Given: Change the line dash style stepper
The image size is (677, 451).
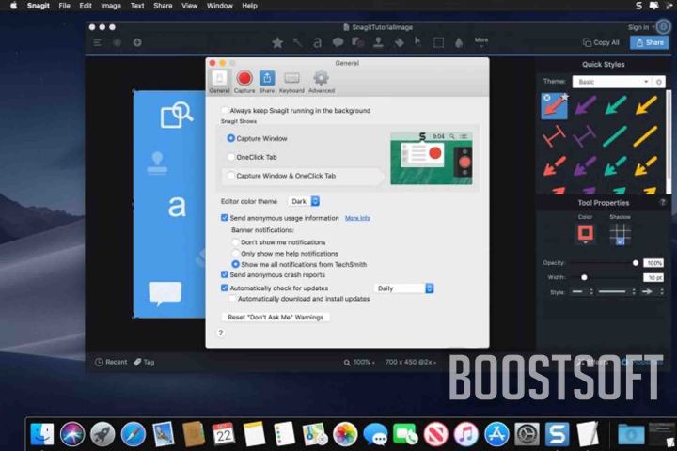Looking at the screenshot, I should [x=591, y=292].
